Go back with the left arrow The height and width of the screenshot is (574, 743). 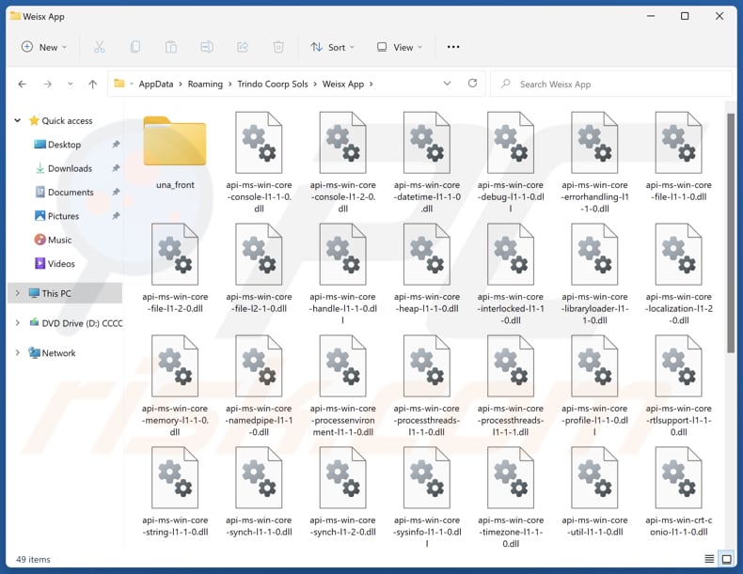(22, 85)
